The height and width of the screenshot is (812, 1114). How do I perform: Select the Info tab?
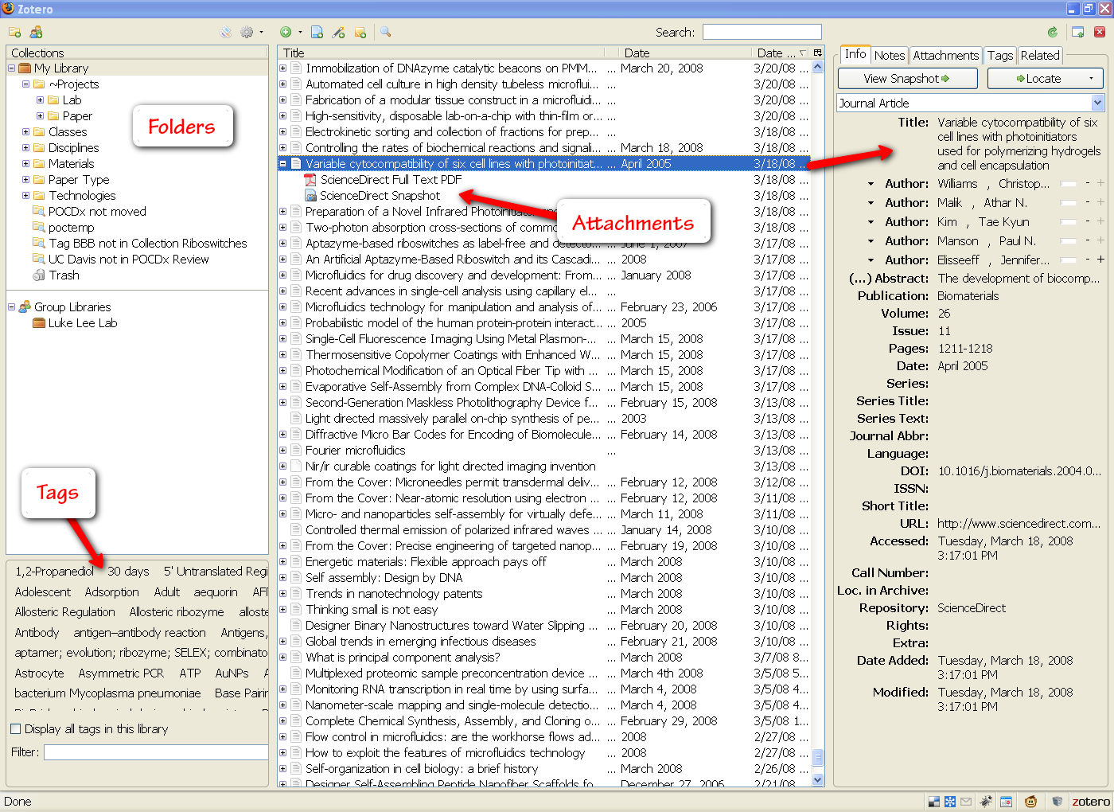click(855, 54)
